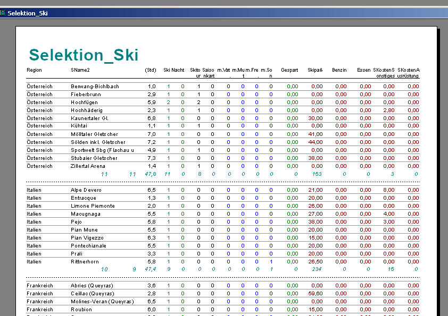The height and width of the screenshot is (316, 448).
Task: Click the Rittnerhorn Skipaß value 26,50
Action: pyautogui.click(x=316, y=261)
